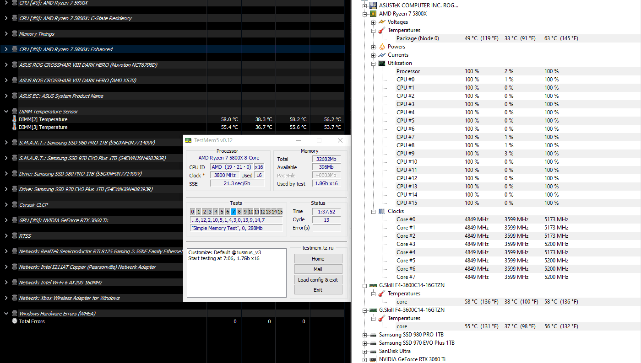The height and width of the screenshot is (363, 641).
Task: Click the first G.Skill F4-3600C14-16GTZN RAM icon
Action: tap(374, 285)
